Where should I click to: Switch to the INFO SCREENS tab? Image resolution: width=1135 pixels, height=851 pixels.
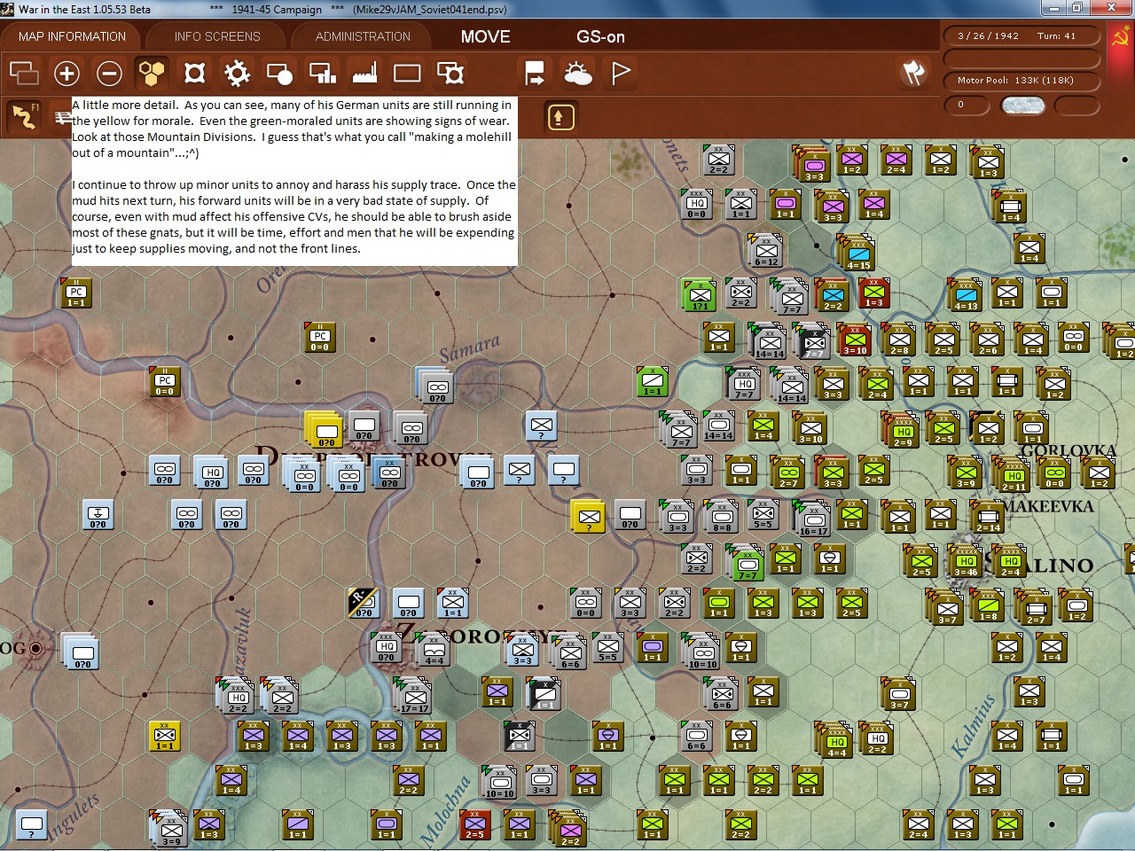coord(217,36)
